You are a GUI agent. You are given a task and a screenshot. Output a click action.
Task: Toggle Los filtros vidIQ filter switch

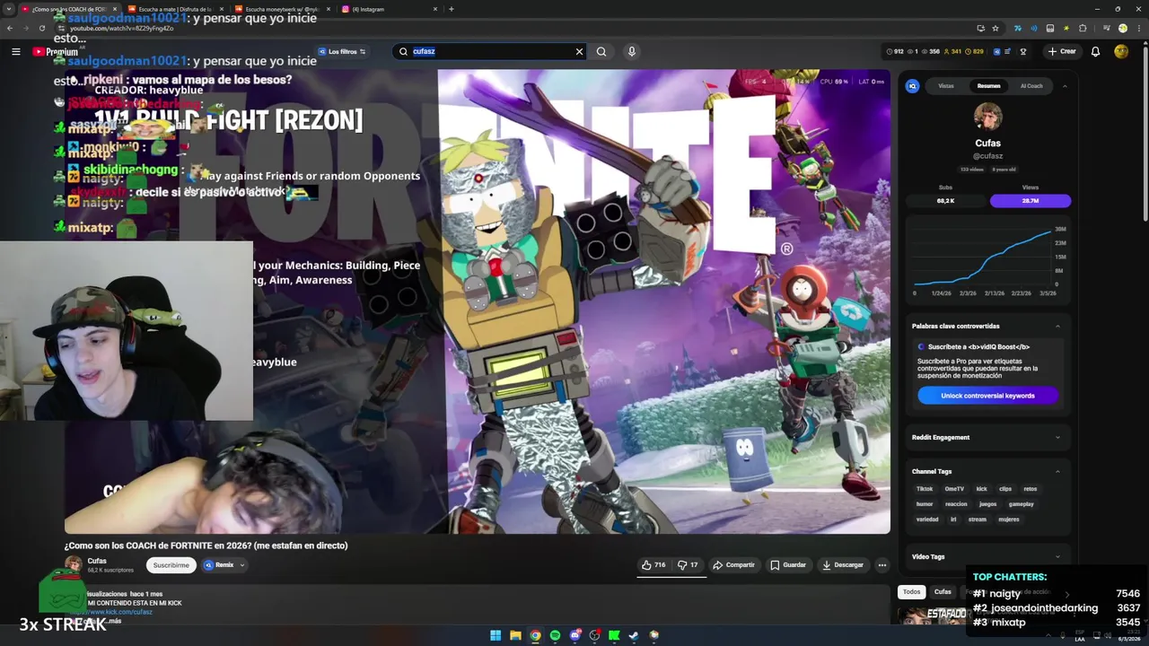[x=342, y=52]
